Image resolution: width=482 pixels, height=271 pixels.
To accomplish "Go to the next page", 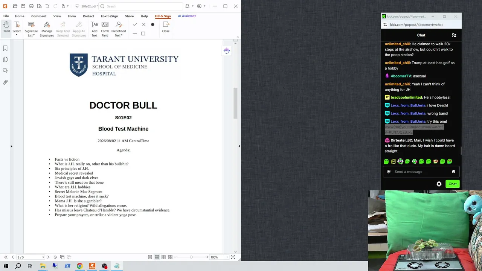I will 48,257.
